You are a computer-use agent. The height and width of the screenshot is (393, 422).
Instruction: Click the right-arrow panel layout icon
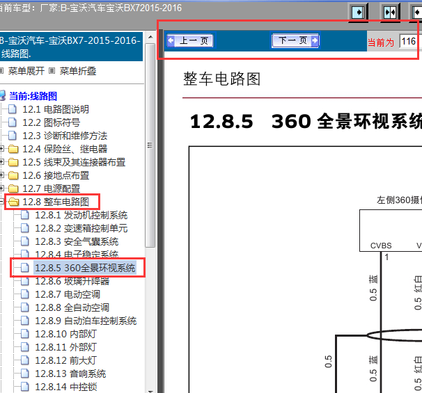coord(358,12)
